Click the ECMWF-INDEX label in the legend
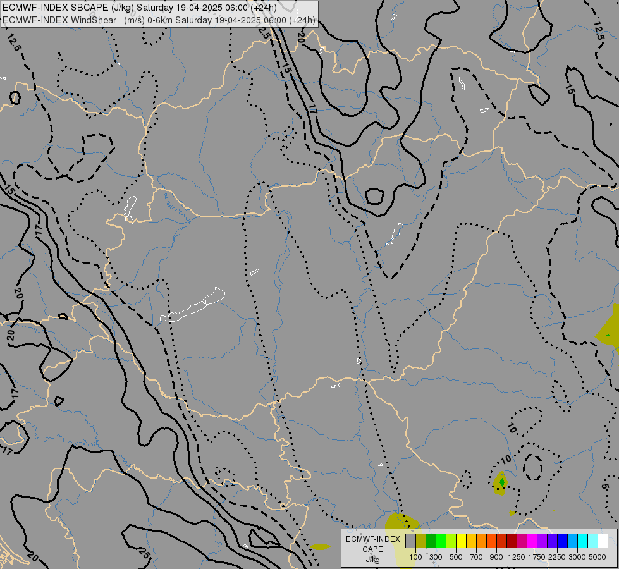 pyautogui.click(x=373, y=539)
